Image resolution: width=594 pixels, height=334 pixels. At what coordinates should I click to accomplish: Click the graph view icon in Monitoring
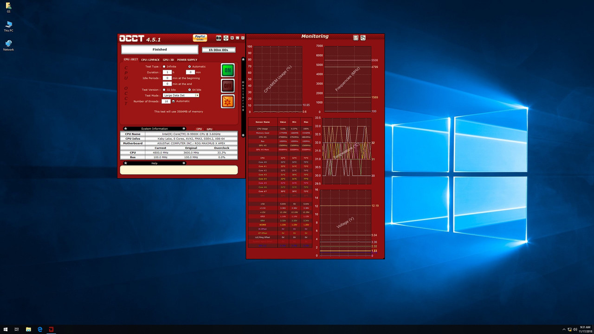coord(356,38)
